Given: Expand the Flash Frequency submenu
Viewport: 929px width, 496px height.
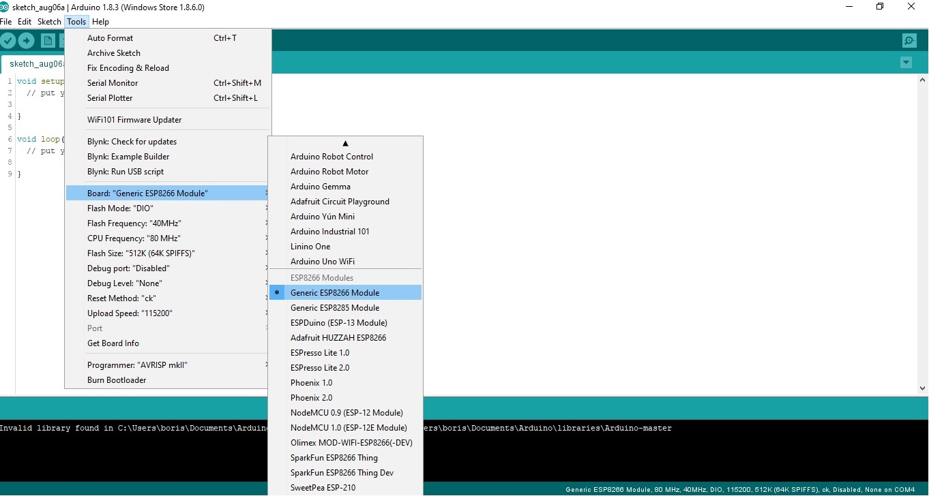Looking at the screenshot, I should (x=168, y=223).
